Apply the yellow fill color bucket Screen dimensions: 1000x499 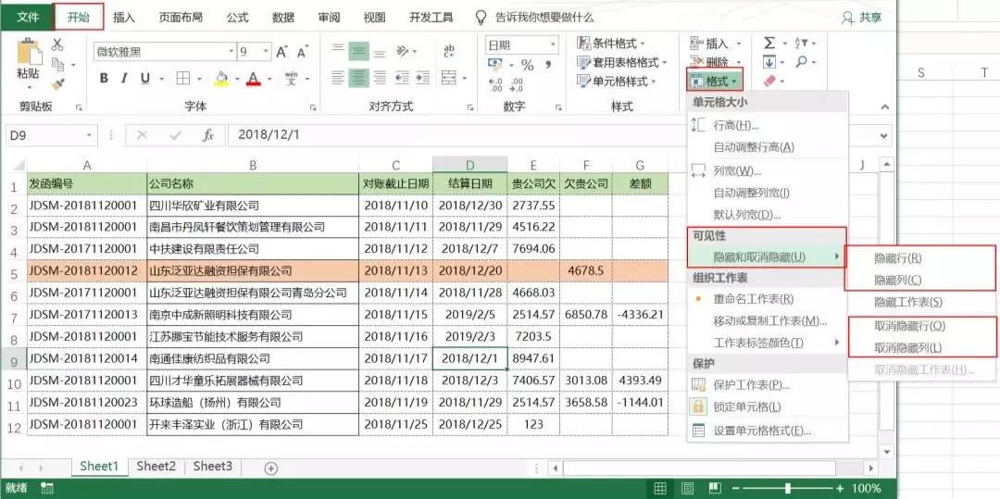coord(221,79)
